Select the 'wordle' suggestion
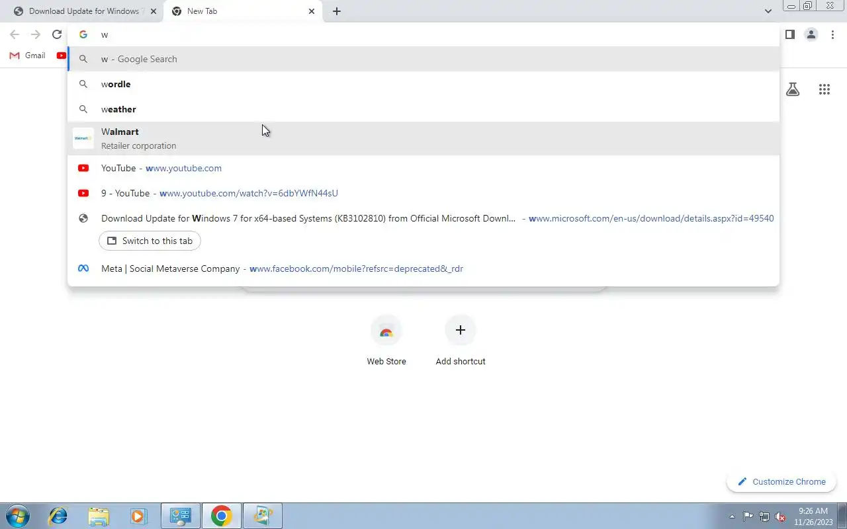Image resolution: width=847 pixels, height=529 pixels. tap(423, 84)
